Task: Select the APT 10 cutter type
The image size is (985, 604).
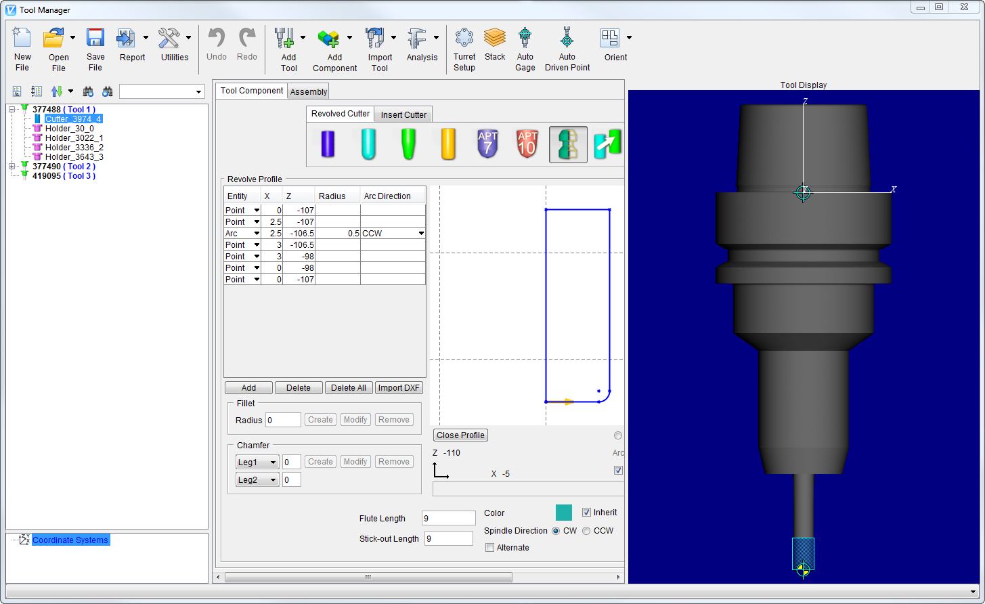Action: pos(527,144)
